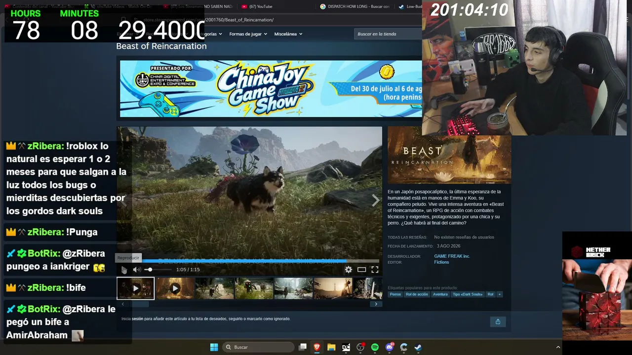632x355 pixels.
Task: Open File Explorer from the taskbar
Action: coord(331,347)
